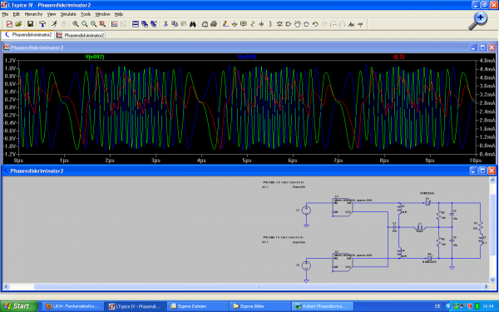Viewport: 499px width, 312px height.
Task: Click the Print printer icon
Action: 214,24
